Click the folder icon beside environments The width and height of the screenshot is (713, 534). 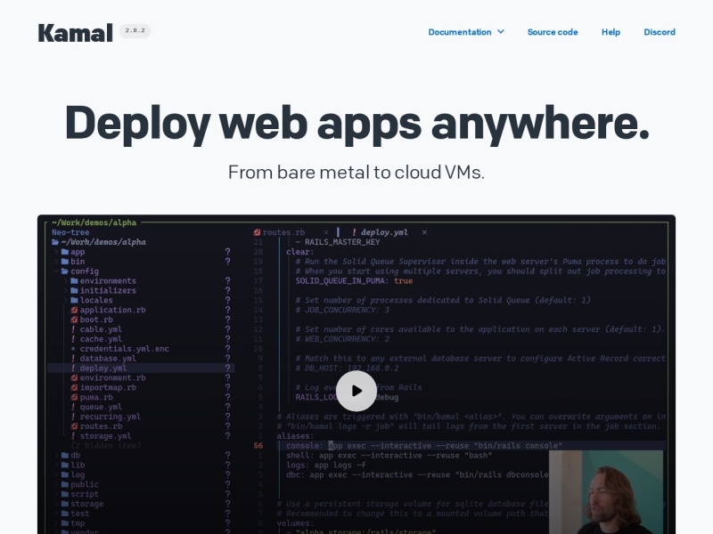coord(74,281)
